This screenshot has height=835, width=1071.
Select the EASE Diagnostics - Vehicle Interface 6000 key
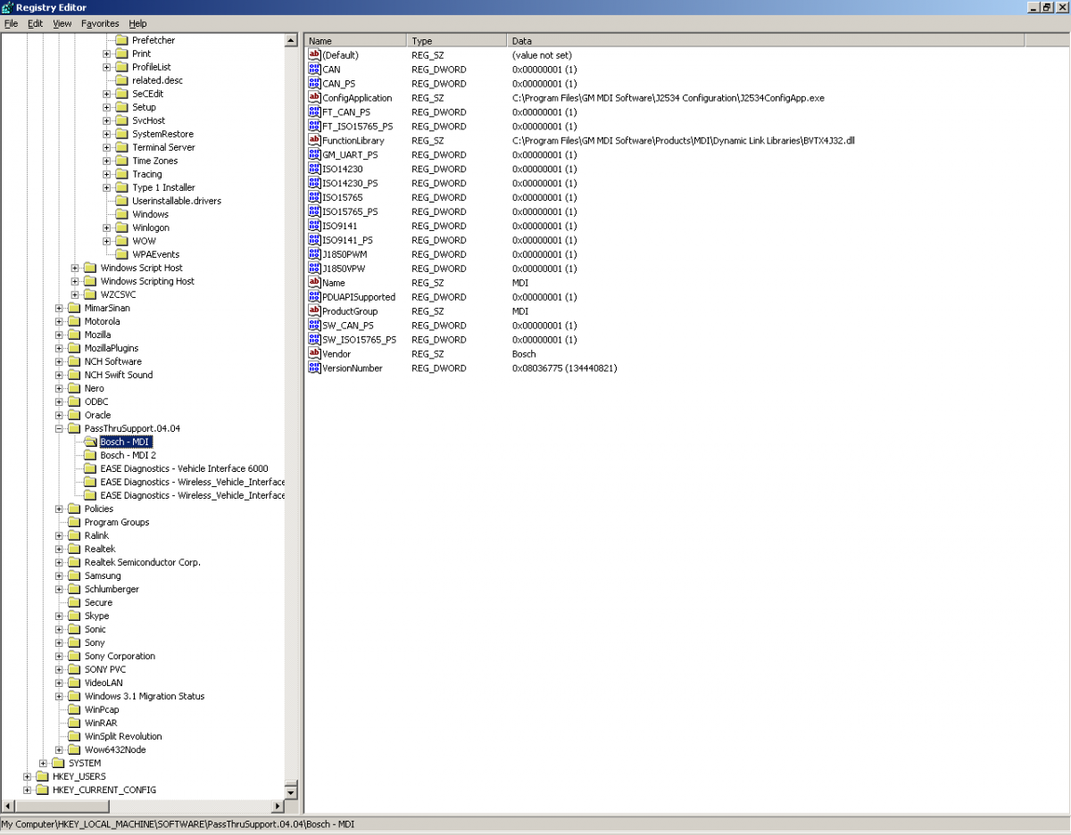point(184,468)
